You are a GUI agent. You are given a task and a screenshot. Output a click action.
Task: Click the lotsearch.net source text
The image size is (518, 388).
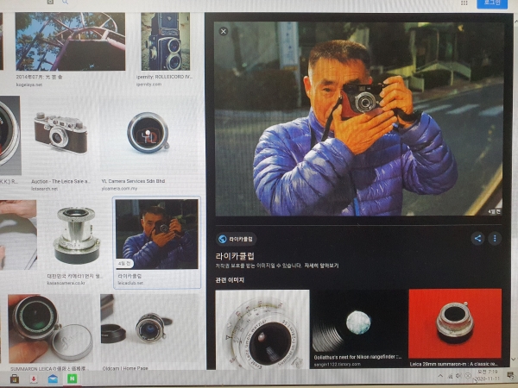44,189
